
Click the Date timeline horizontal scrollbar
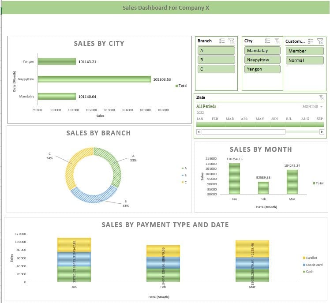(244, 132)
